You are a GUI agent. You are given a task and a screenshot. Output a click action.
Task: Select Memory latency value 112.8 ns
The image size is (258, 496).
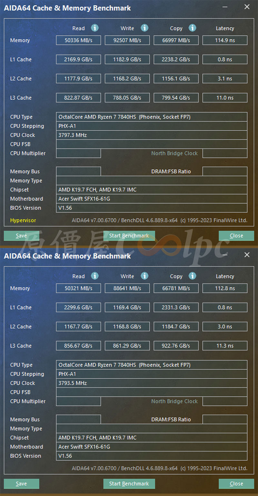pos(225,288)
